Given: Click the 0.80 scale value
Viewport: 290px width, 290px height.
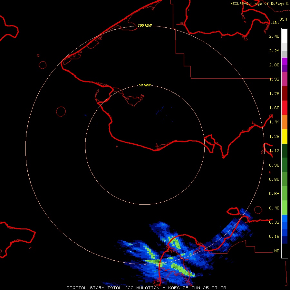Looking at the screenshot, I should point(274,179).
